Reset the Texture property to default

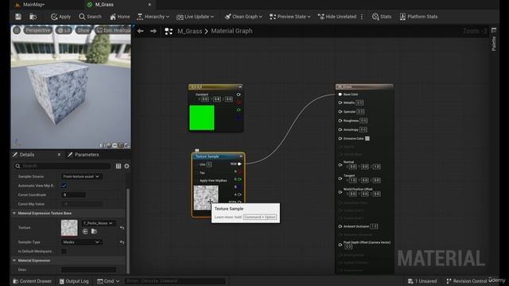122,228
